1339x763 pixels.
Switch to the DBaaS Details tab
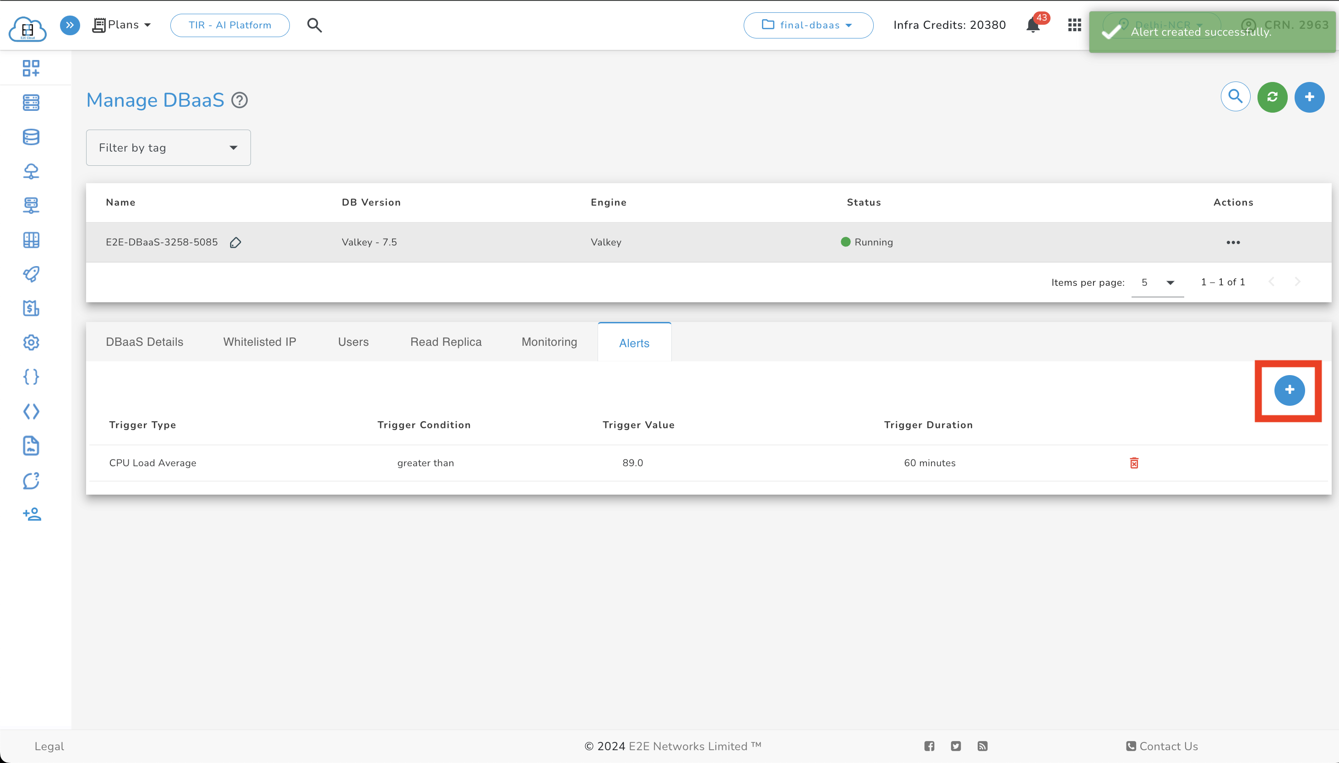tap(145, 342)
